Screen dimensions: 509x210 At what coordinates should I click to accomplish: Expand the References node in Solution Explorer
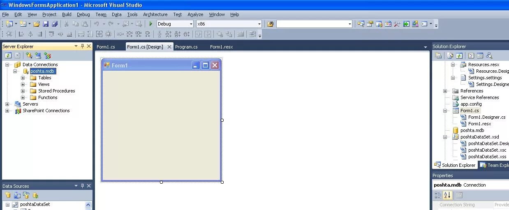(445, 91)
